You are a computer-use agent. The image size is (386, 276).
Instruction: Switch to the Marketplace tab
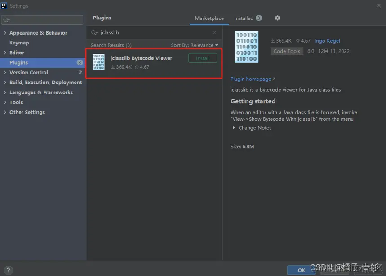click(209, 18)
